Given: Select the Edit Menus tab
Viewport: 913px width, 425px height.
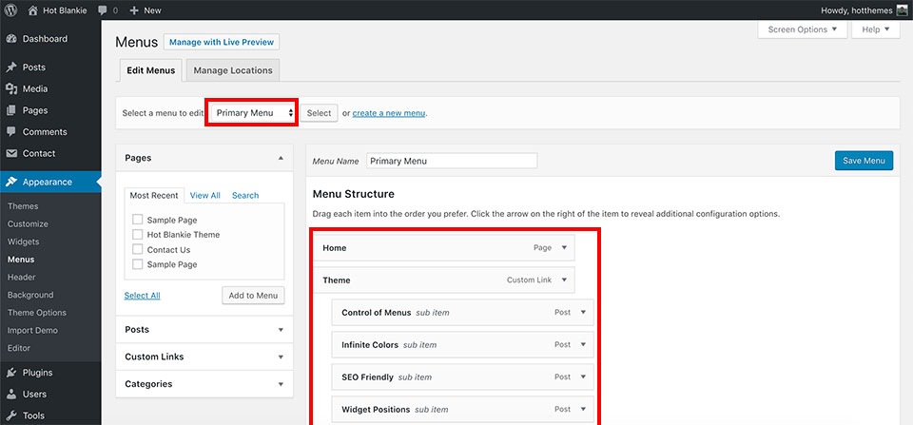Looking at the screenshot, I should (151, 70).
